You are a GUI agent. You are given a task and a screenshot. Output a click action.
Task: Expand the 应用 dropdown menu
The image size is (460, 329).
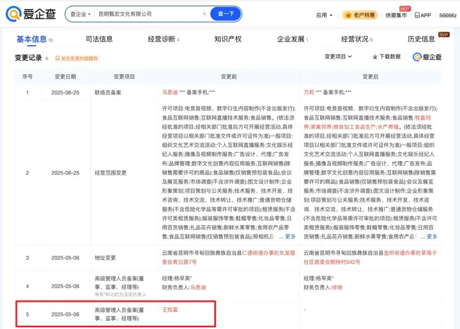click(324, 15)
